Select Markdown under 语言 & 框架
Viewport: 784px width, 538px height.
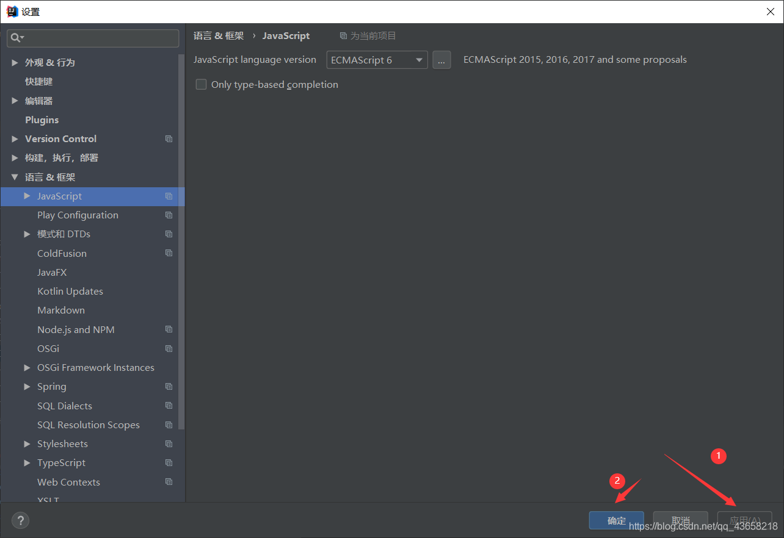pyautogui.click(x=61, y=310)
